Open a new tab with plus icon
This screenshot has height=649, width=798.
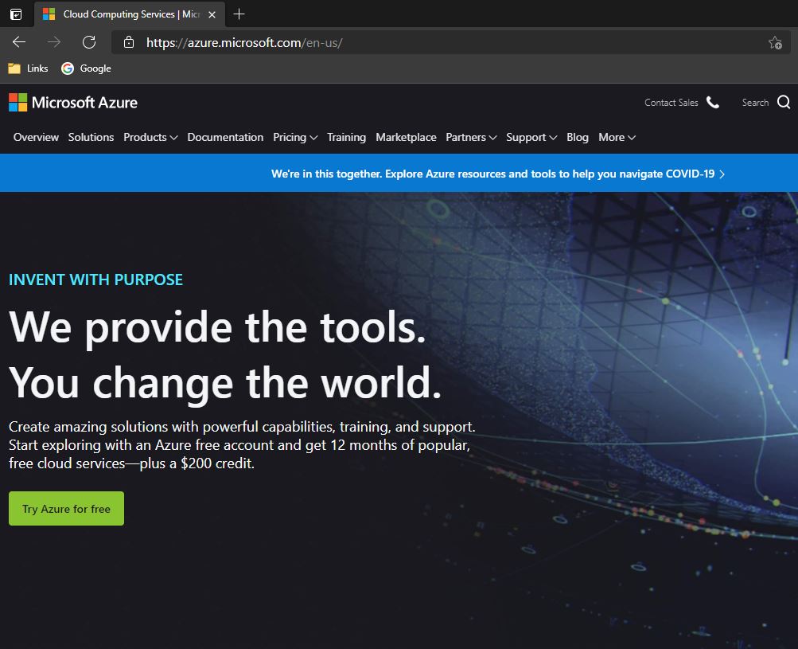pos(239,14)
